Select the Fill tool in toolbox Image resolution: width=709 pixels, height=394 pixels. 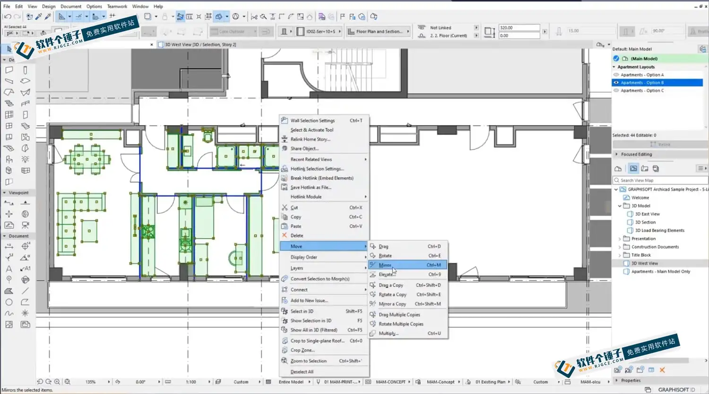(9, 291)
